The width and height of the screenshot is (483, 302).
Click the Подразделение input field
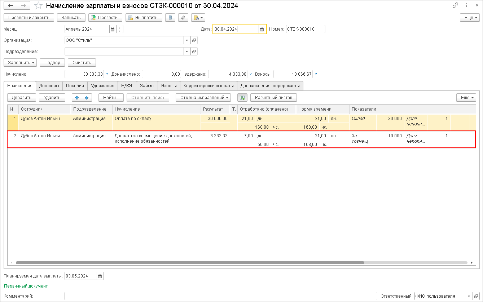[x=124, y=52]
